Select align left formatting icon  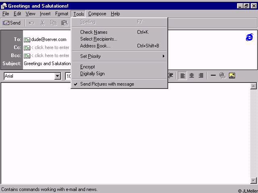(183, 76)
